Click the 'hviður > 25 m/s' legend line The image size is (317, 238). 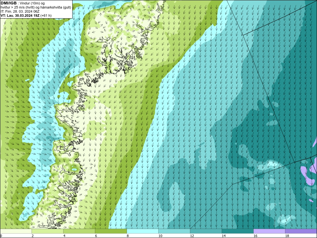point(36,7)
